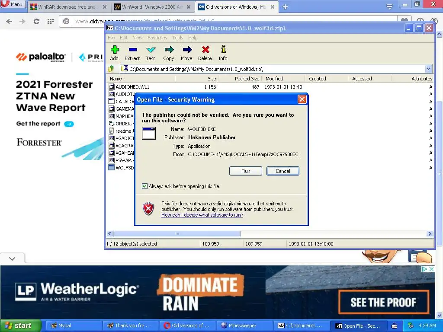Sort by the Packed Size column header

pyautogui.click(x=240, y=79)
